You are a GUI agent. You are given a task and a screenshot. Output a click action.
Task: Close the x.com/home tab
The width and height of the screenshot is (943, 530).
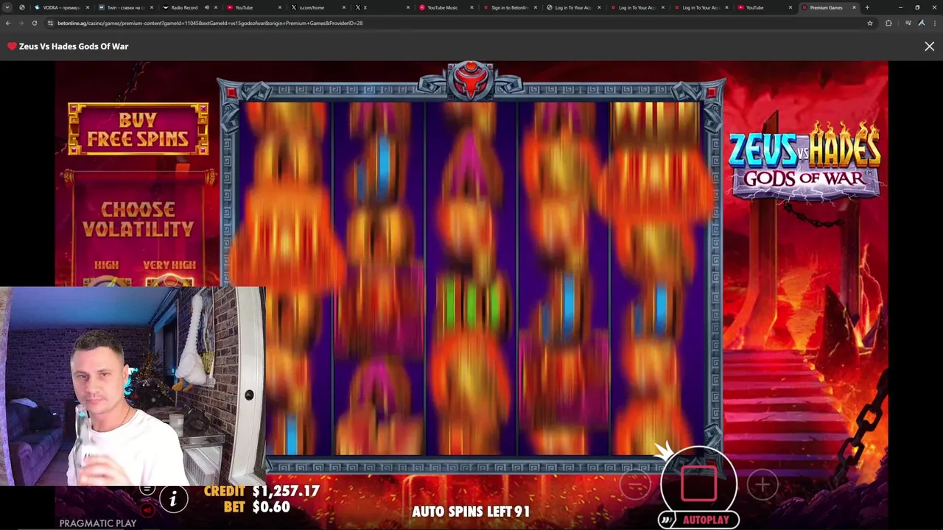click(343, 7)
